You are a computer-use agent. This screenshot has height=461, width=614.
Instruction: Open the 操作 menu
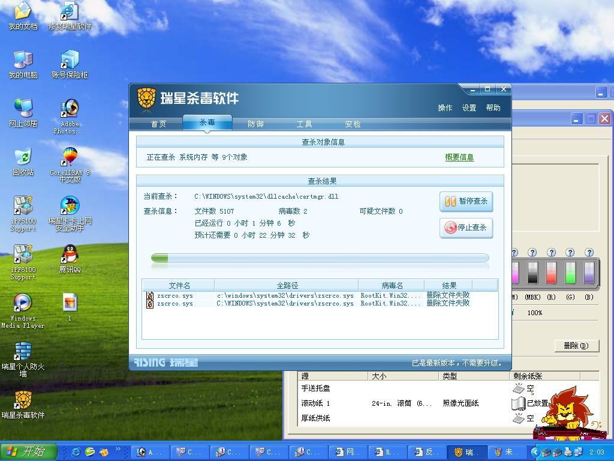point(445,108)
